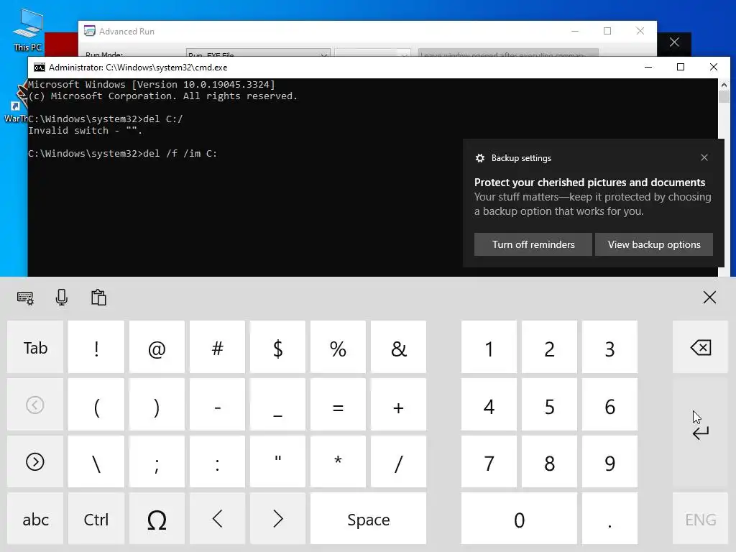The image size is (736, 552).
Task: Open This PC desktop icon
Action: coord(28,29)
